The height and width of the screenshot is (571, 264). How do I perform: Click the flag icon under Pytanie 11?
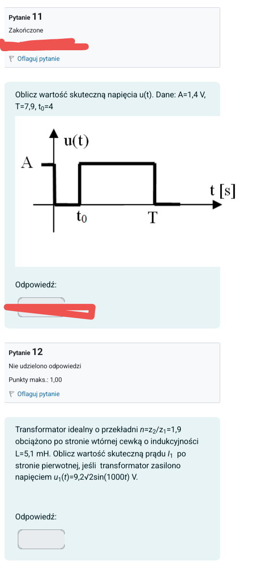(x=12, y=58)
